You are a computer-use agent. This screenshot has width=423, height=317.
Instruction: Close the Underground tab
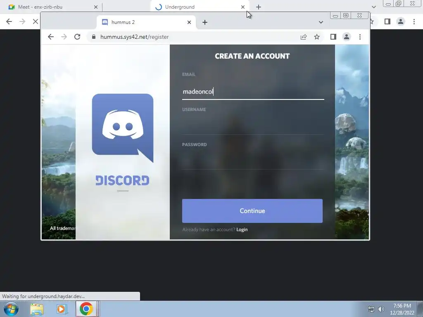[x=243, y=7]
